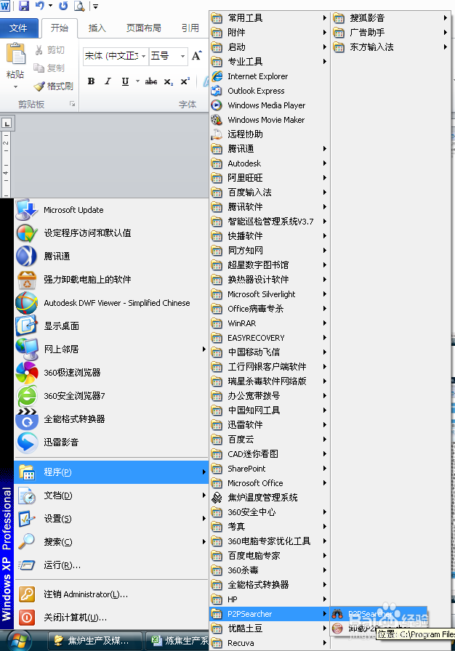Toggle bold formatting
The width and height of the screenshot is (455, 651).
[91, 81]
